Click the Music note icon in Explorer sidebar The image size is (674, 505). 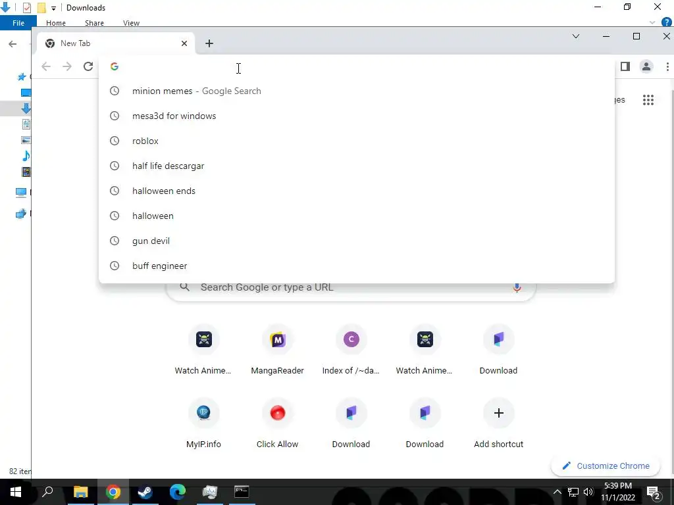(26, 155)
